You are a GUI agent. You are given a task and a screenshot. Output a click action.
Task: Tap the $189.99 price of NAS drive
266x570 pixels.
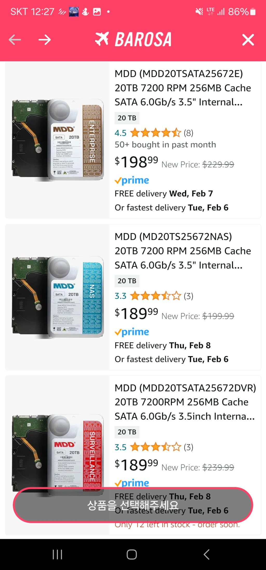[x=136, y=314]
